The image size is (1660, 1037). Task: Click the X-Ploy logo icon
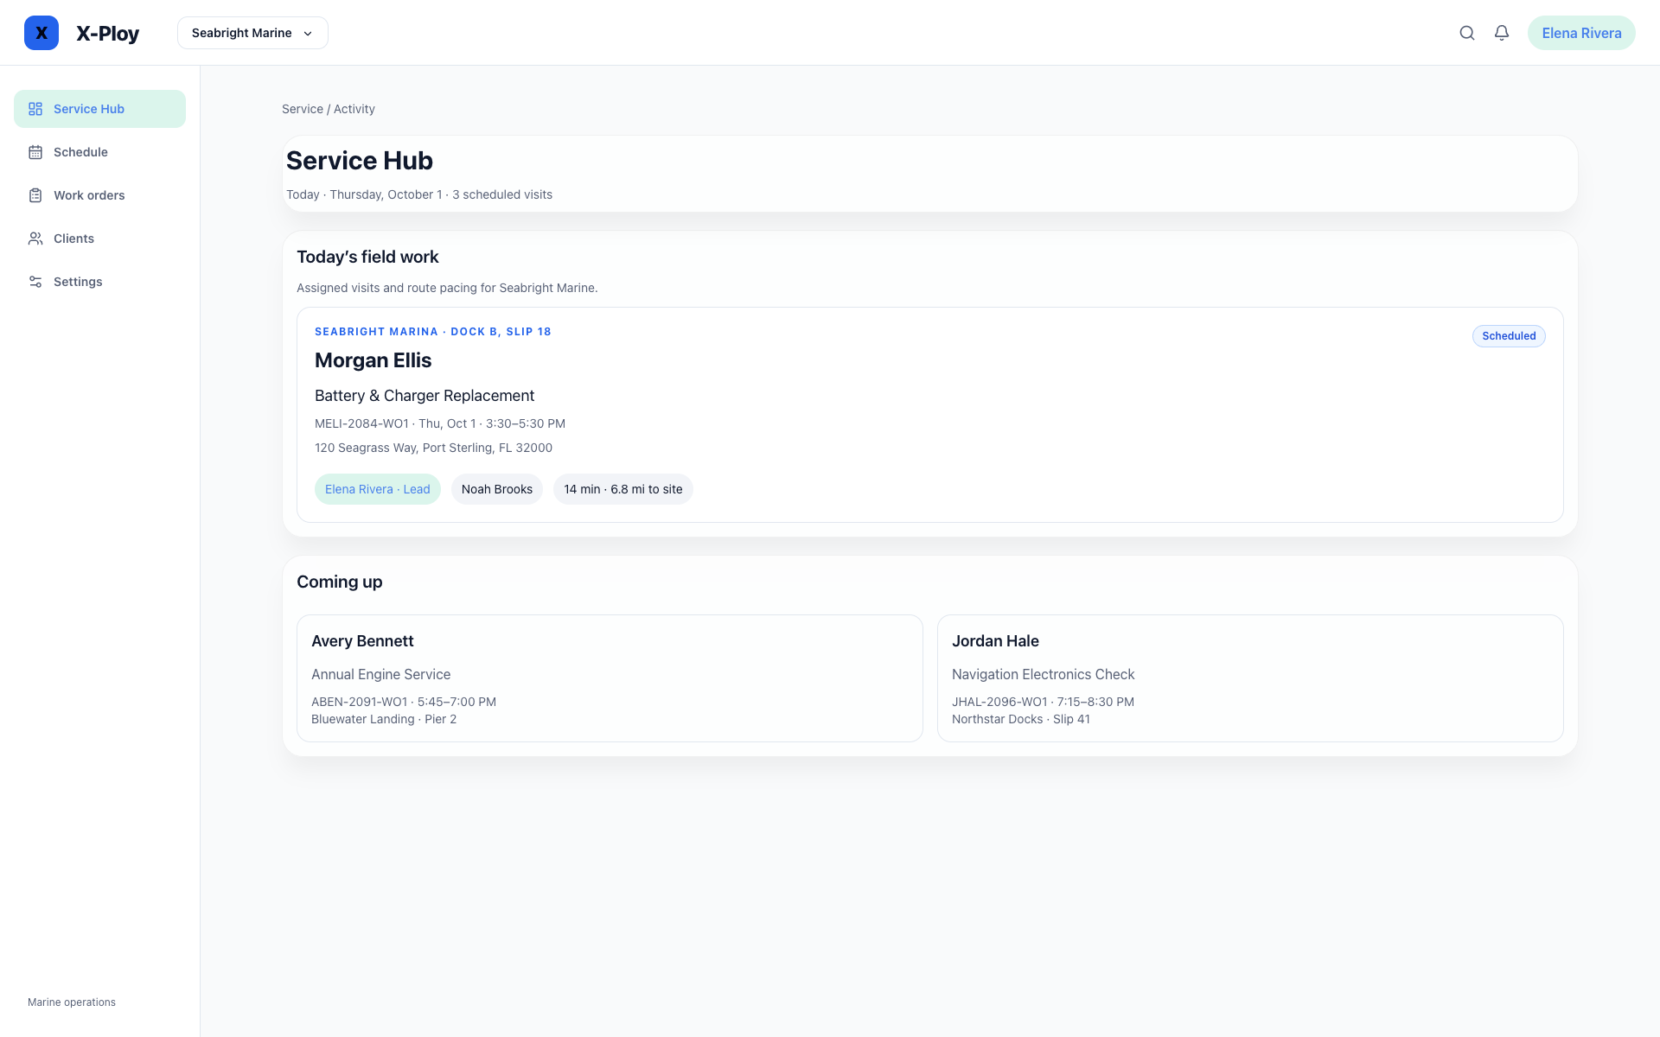[x=41, y=33]
